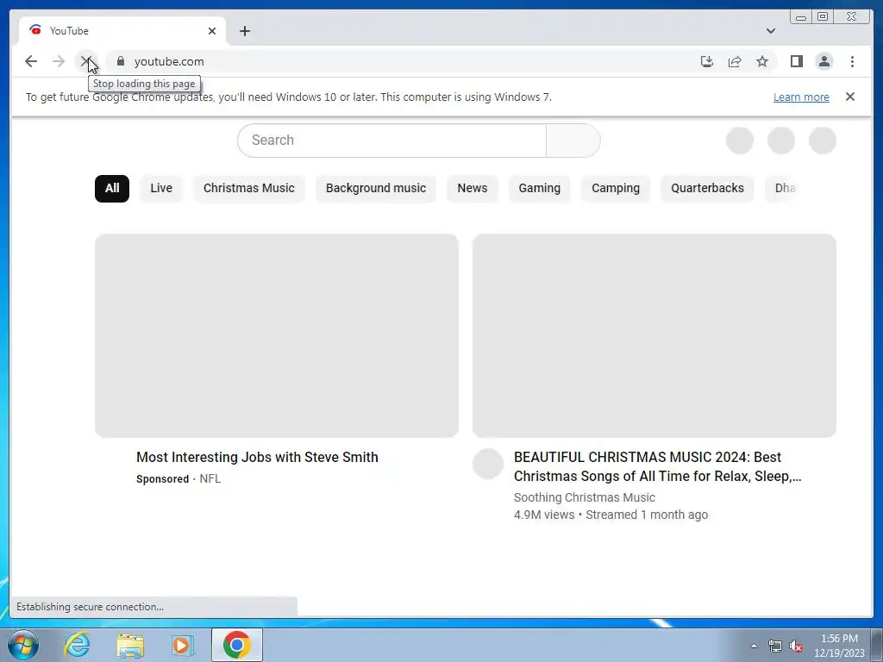
Task: Open the Windows Start menu
Action: 23,645
